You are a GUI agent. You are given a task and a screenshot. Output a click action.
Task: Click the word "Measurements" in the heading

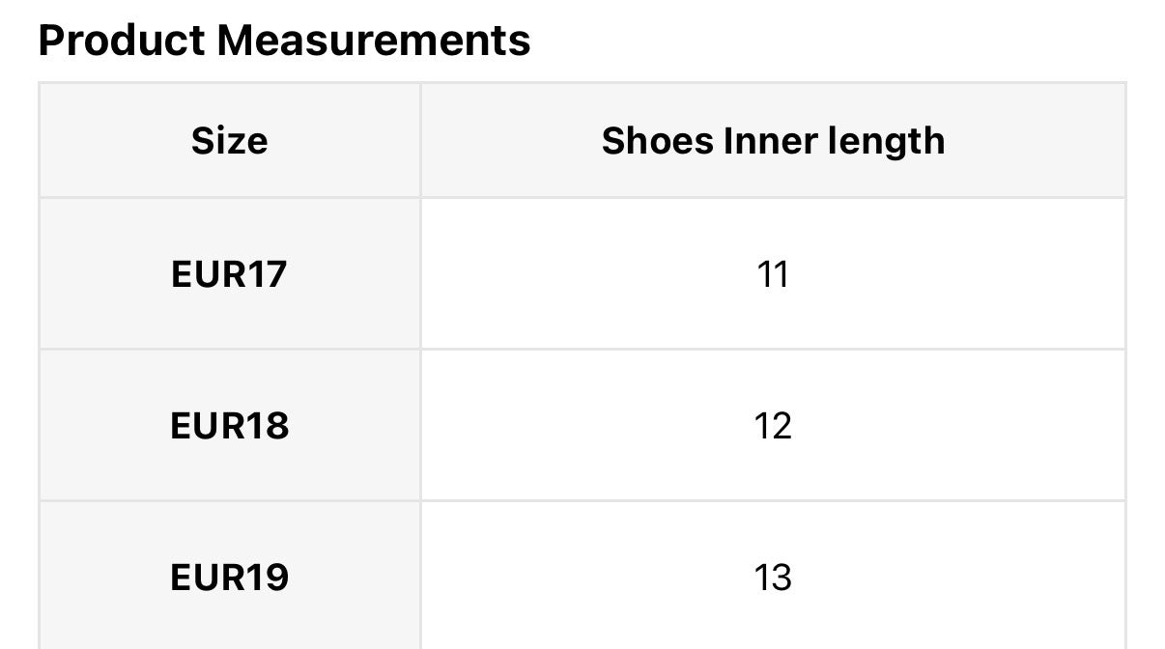tap(373, 41)
